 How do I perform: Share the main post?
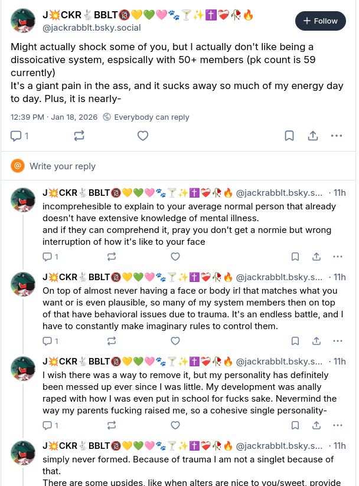pos(313,136)
